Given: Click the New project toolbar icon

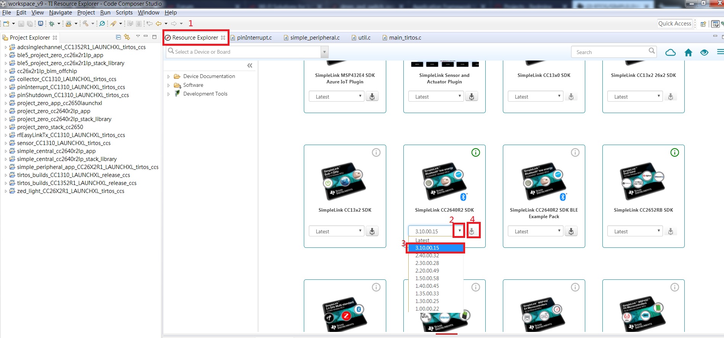Looking at the screenshot, I should click(6, 24).
